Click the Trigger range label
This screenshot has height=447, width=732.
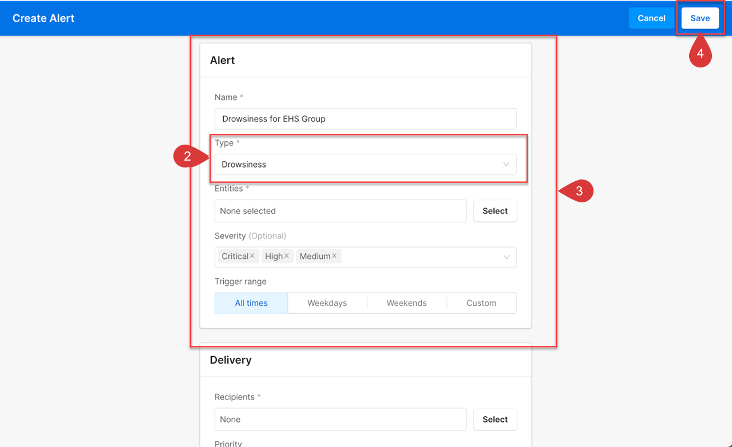(240, 282)
